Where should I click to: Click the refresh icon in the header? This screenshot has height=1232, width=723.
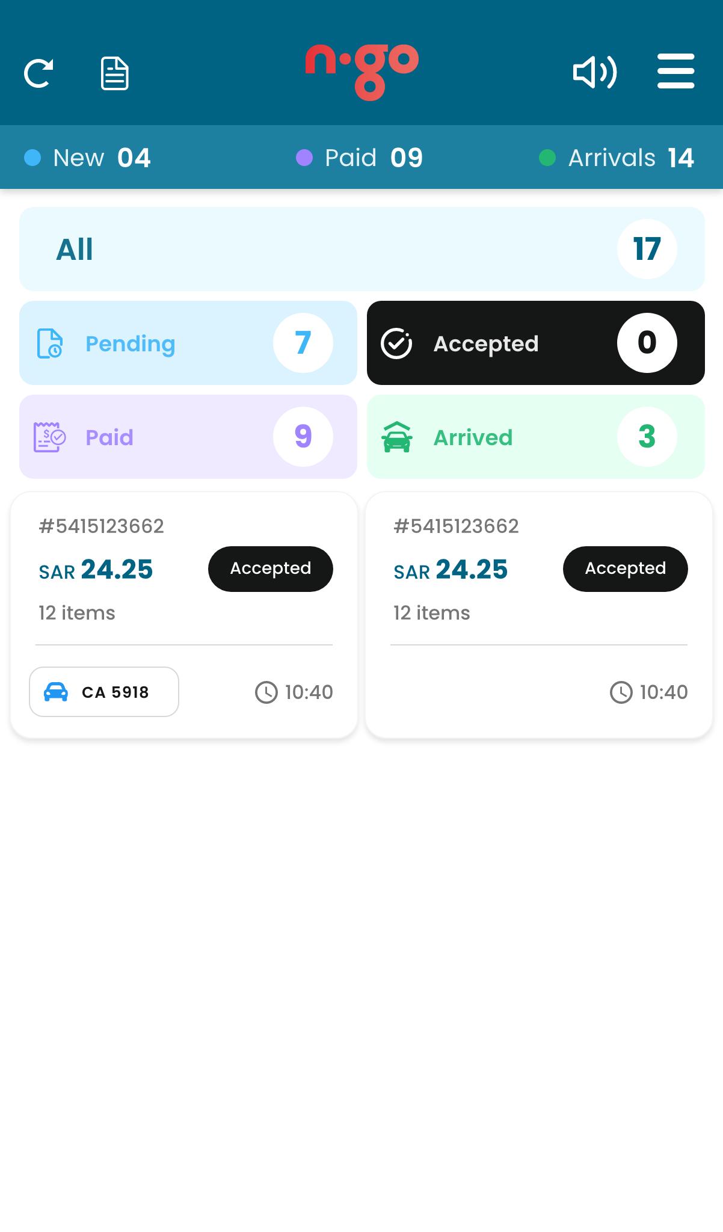[39, 73]
